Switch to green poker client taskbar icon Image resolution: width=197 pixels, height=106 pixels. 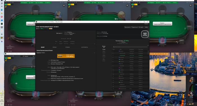pyautogui.click(x=2, y=24)
